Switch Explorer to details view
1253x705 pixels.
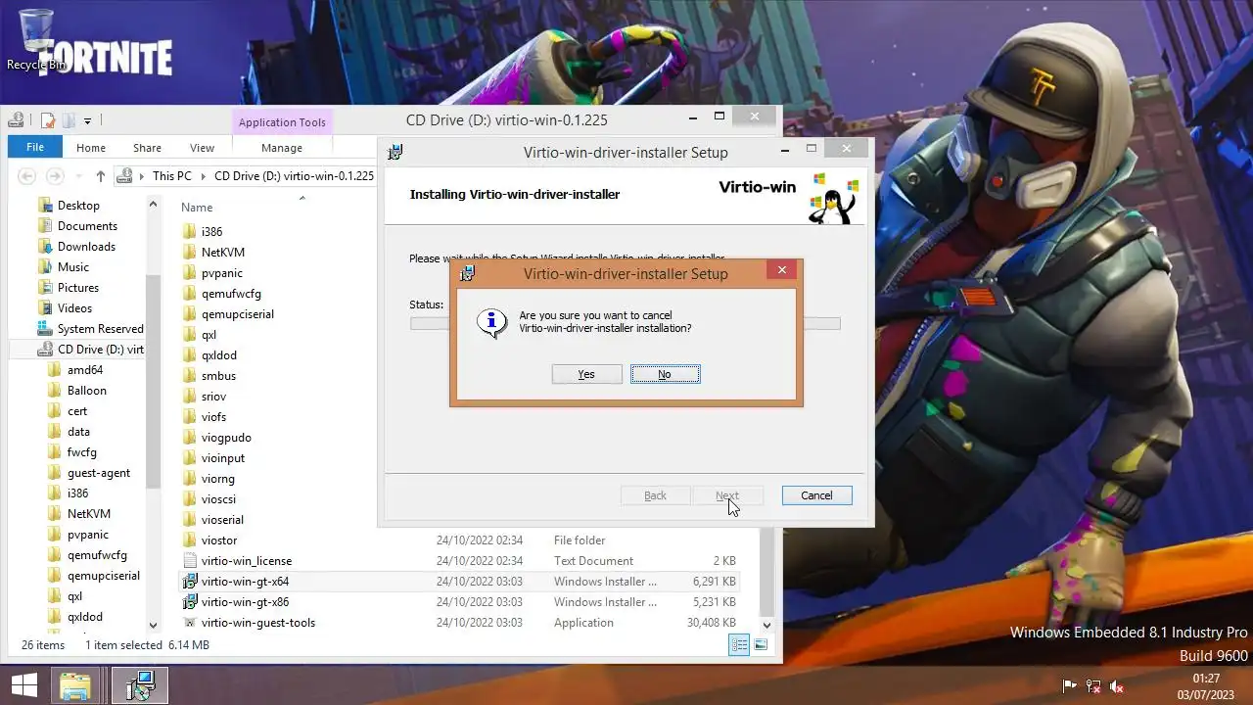pyautogui.click(x=739, y=644)
